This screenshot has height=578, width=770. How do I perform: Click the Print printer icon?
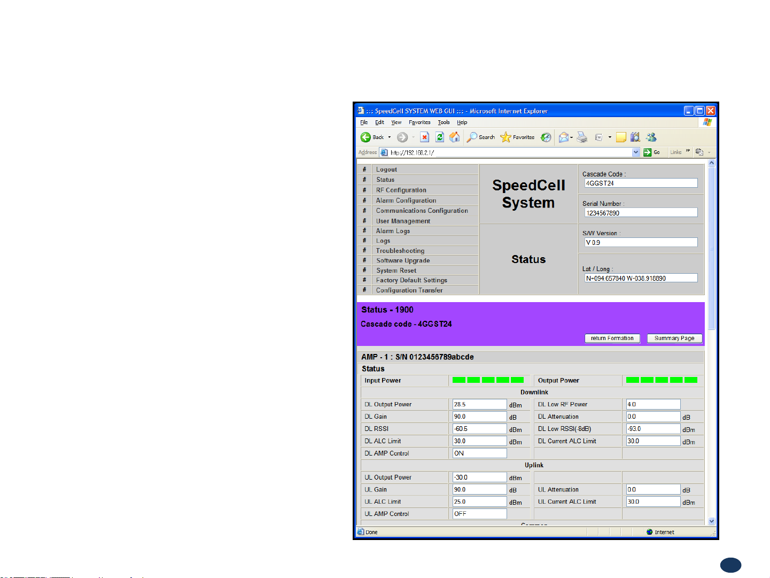pos(582,137)
